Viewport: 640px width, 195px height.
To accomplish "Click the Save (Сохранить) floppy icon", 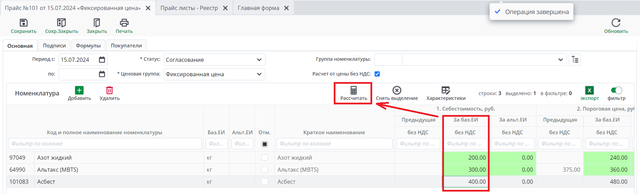I will (23, 23).
